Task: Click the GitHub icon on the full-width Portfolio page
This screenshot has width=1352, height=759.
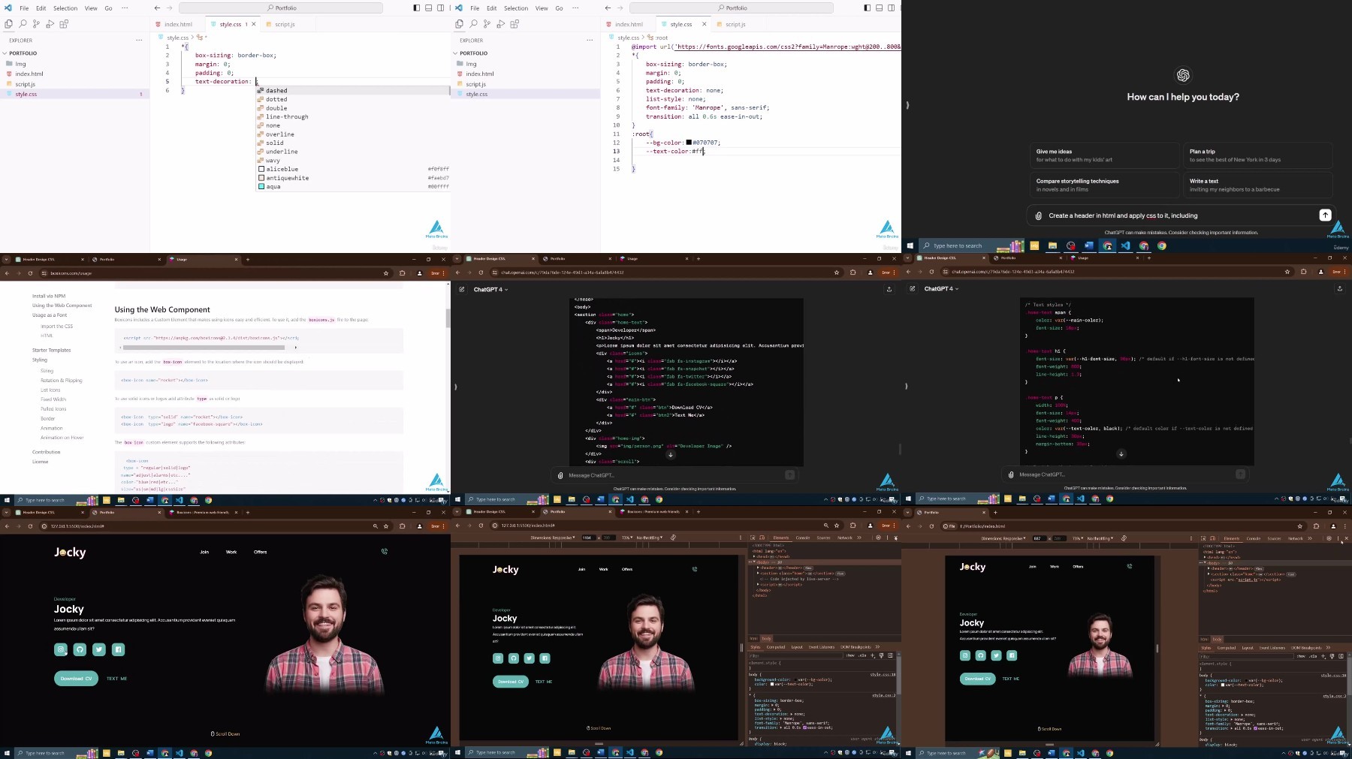Action: click(x=80, y=649)
